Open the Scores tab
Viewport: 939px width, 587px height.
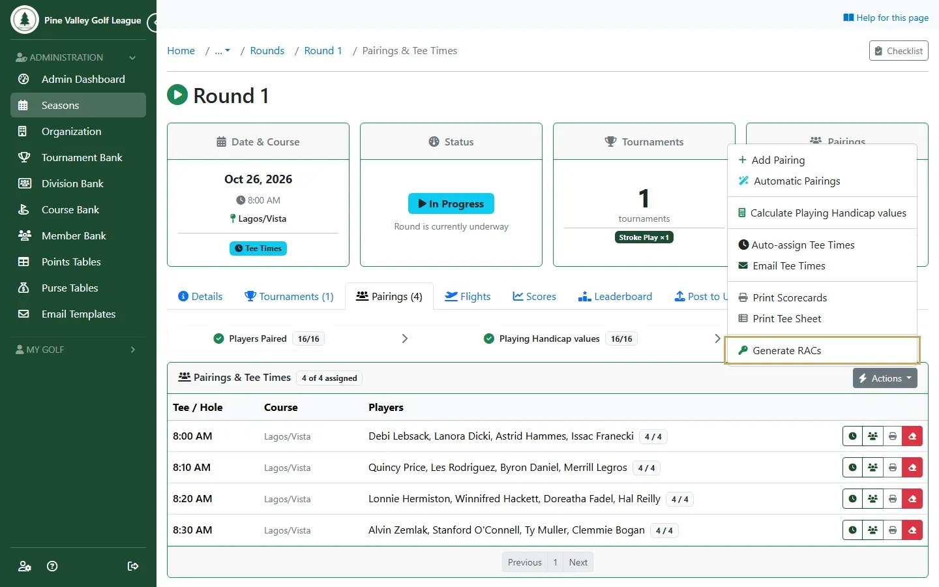(x=534, y=296)
